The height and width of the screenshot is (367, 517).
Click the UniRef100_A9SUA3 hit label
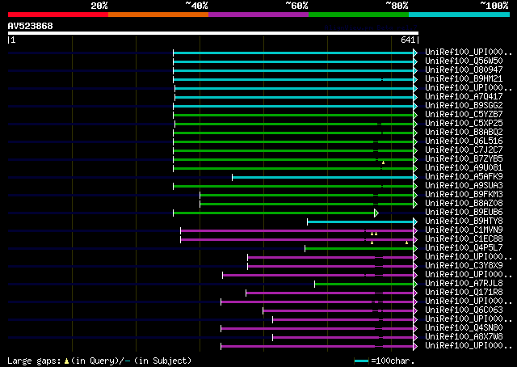click(464, 186)
